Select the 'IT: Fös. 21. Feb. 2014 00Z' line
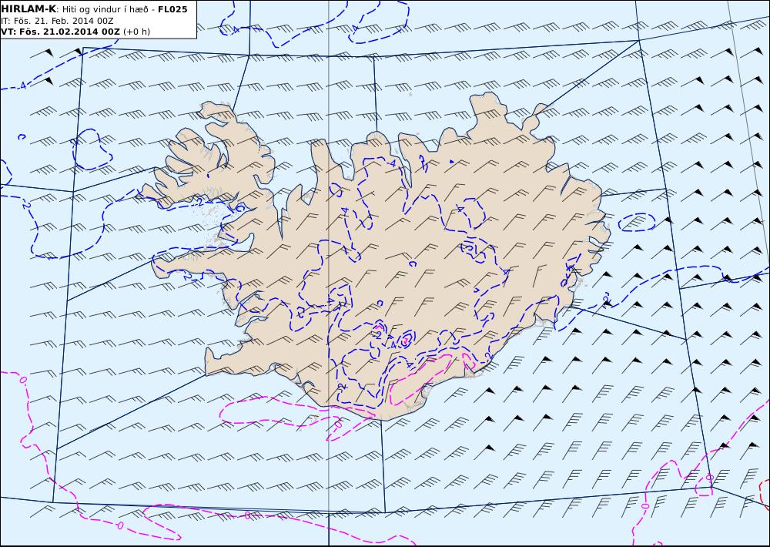Image resolution: width=770 pixels, height=547 pixels. (x=57, y=21)
